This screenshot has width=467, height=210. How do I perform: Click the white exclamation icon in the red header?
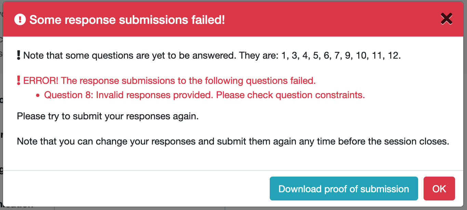[19, 19]
